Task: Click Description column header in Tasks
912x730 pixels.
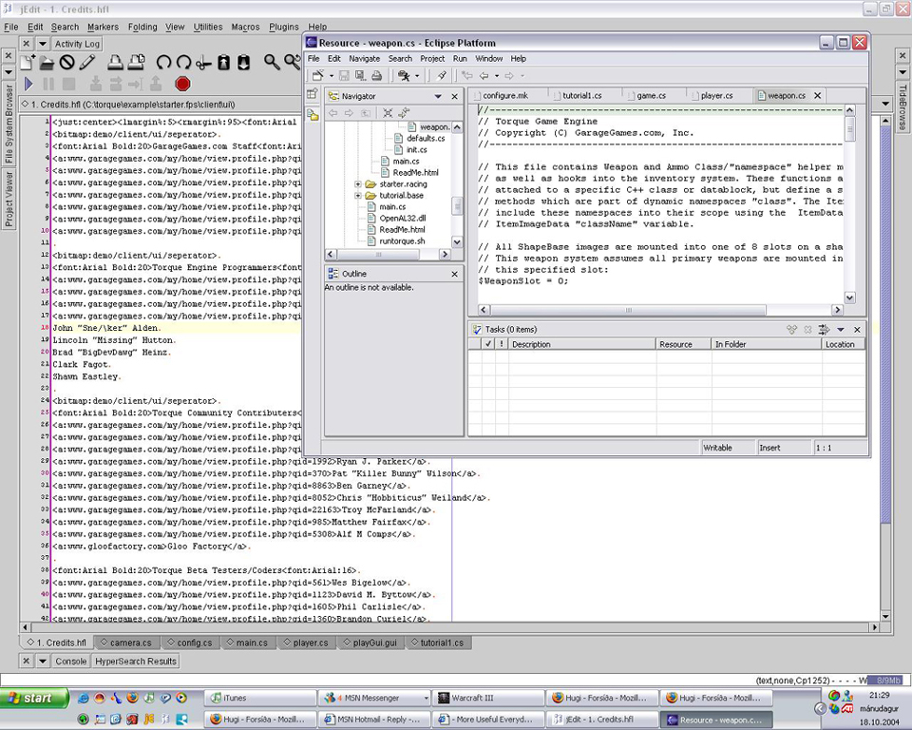Action: [x=582, y=345]
